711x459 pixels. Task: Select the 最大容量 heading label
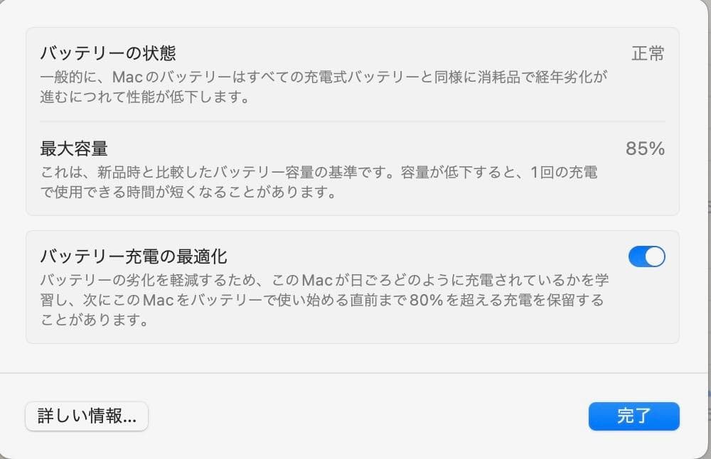pyautogui.click(x=74, y=148)
